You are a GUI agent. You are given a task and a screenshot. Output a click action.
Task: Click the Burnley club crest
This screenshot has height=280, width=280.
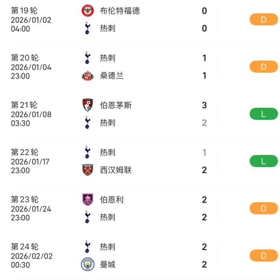click(x=87, y=199)
